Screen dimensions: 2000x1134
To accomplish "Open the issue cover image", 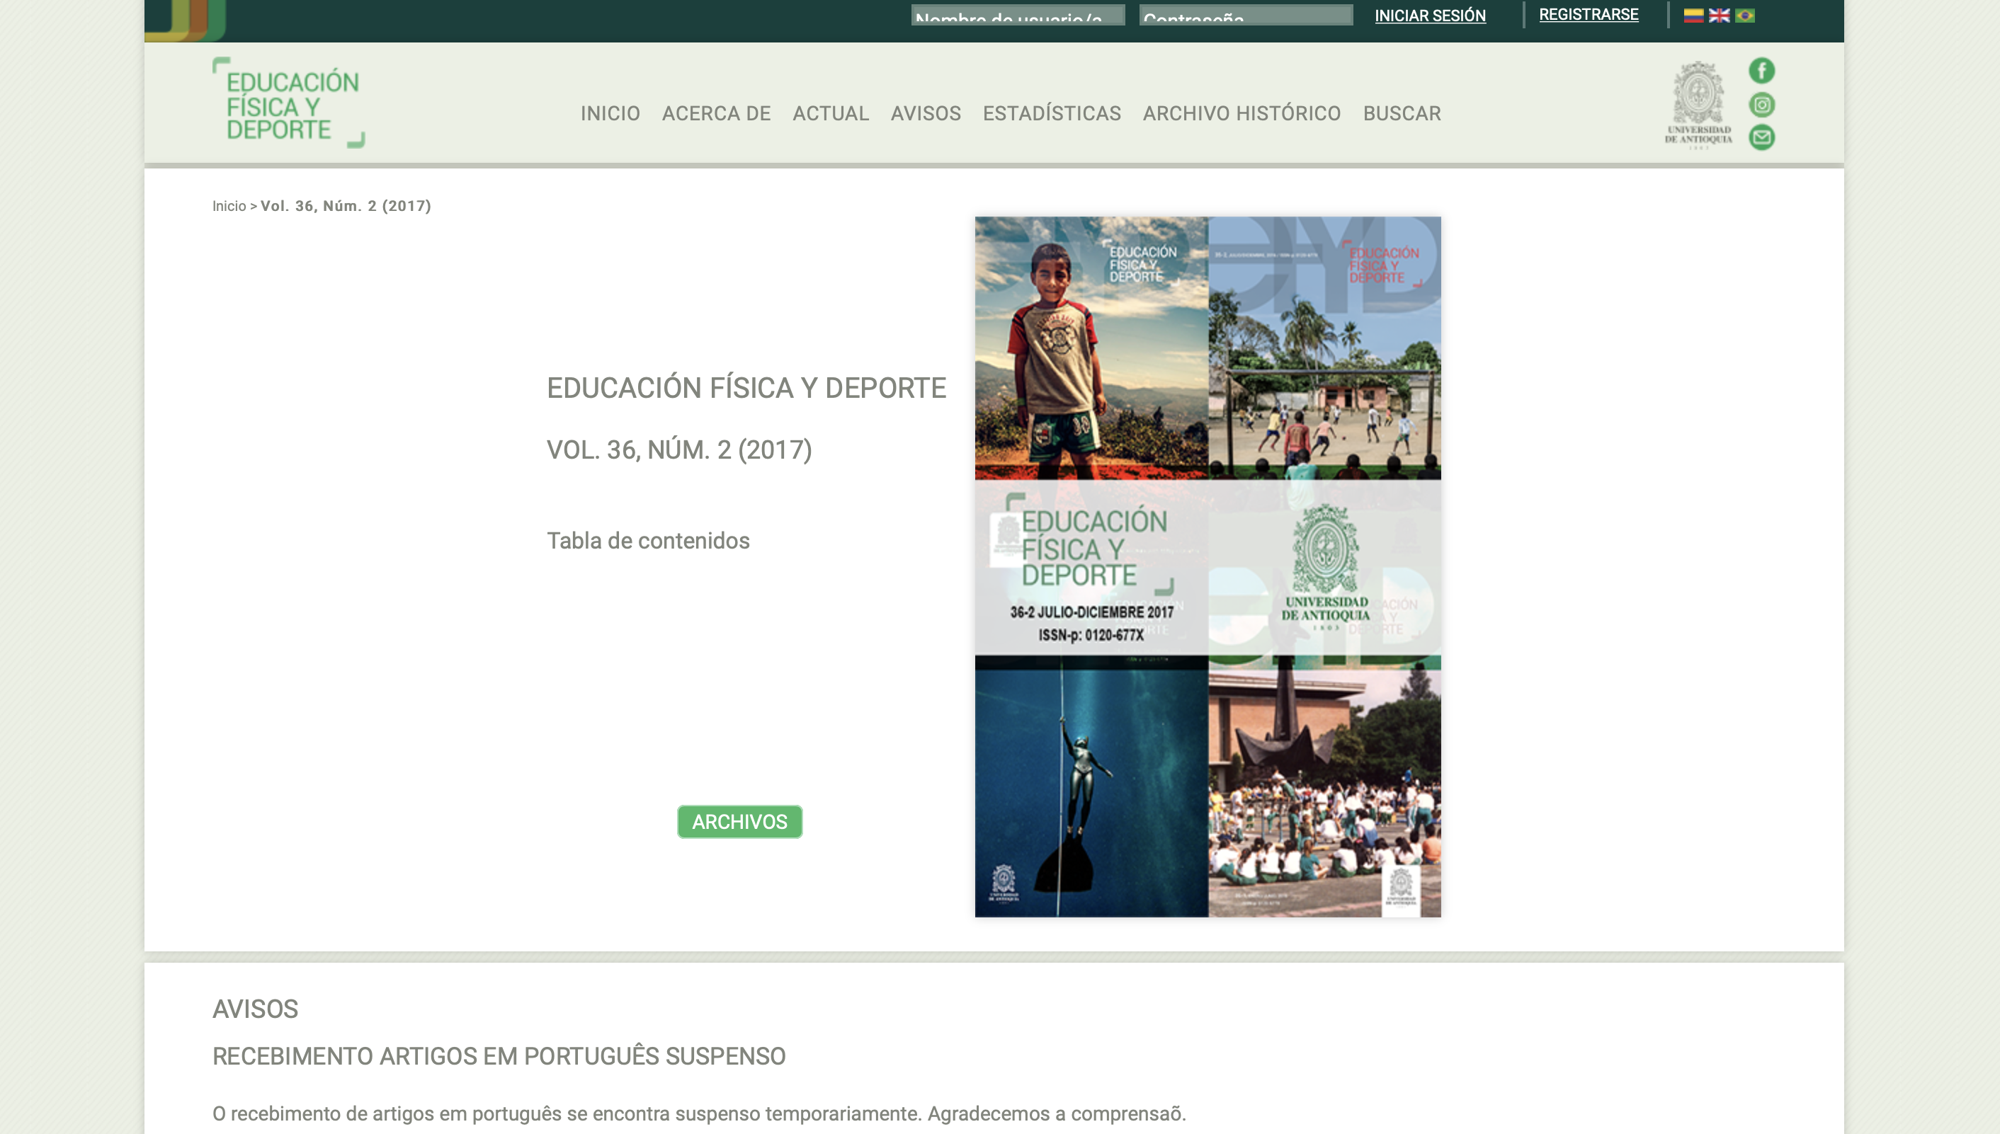I will point(1208,567).
